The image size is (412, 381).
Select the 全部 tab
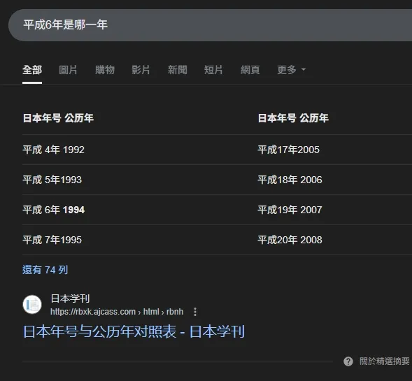(x=32, y=70)
